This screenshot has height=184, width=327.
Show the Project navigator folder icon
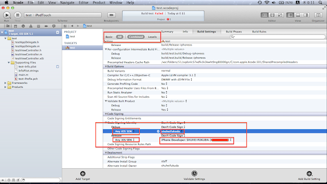(8, 26)
